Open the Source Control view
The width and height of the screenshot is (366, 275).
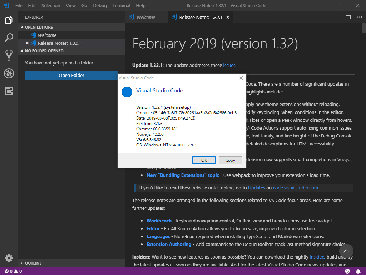coord(9,56)
